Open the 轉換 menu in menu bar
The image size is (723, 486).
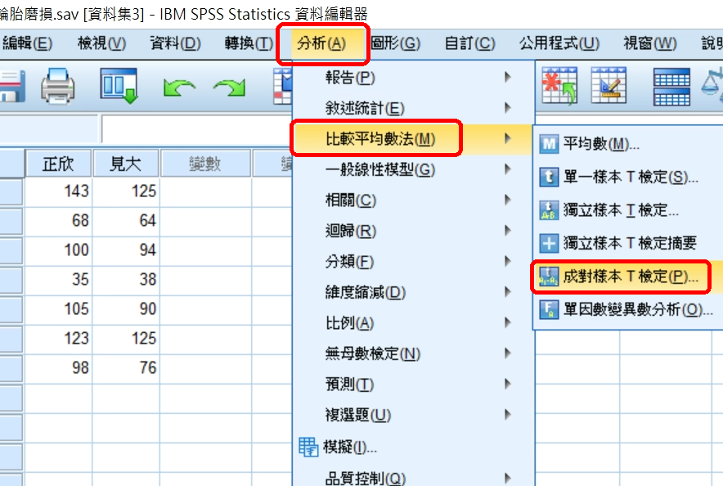coord(249,43)
